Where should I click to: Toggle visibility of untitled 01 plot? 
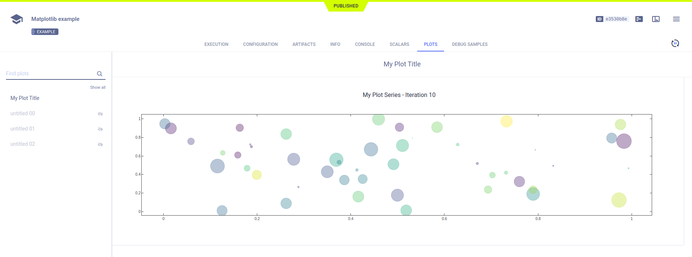tap(100, 129)
